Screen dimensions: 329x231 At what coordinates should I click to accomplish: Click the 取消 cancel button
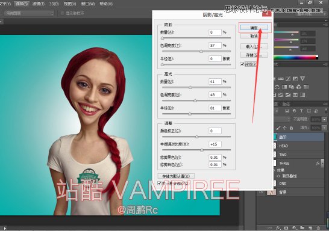click(254, 36)
